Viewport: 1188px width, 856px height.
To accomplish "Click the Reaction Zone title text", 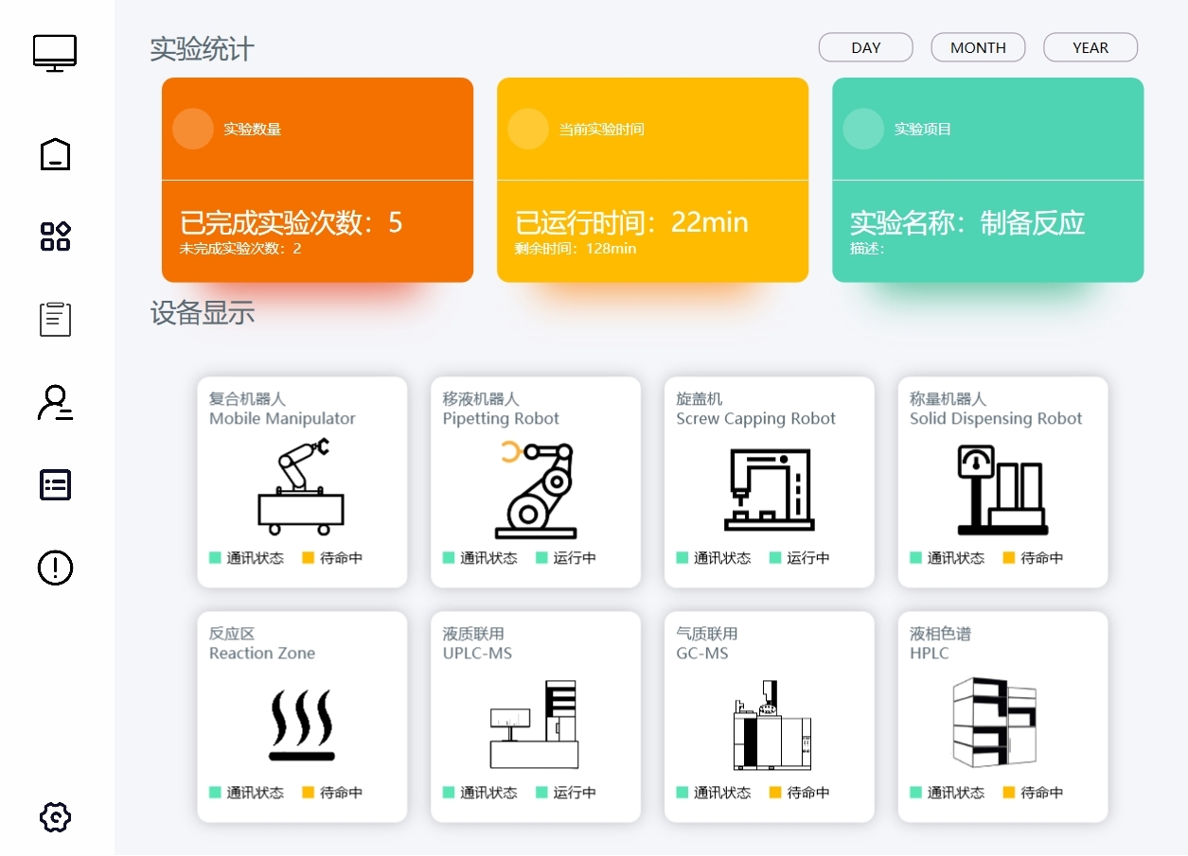I will click(262, 653).
